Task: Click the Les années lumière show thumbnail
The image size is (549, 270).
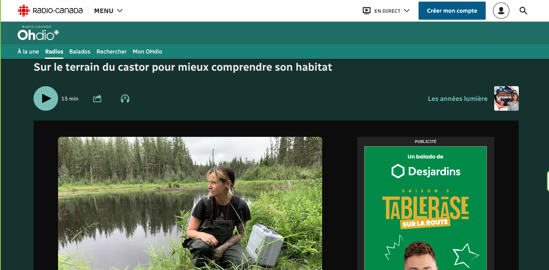Action: (x=506, y=98)
